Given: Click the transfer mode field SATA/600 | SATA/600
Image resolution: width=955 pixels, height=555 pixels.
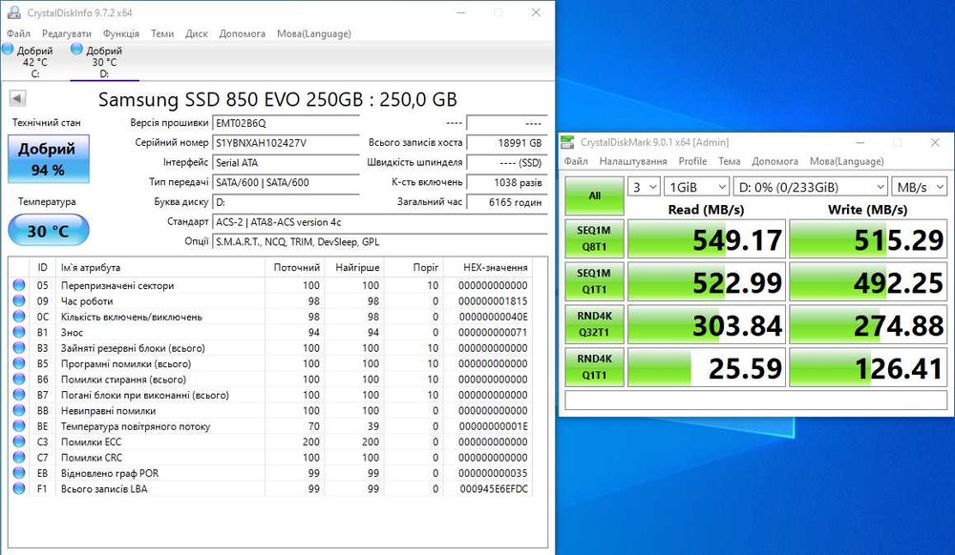Looking at the screenshot, I should (286, 182).
